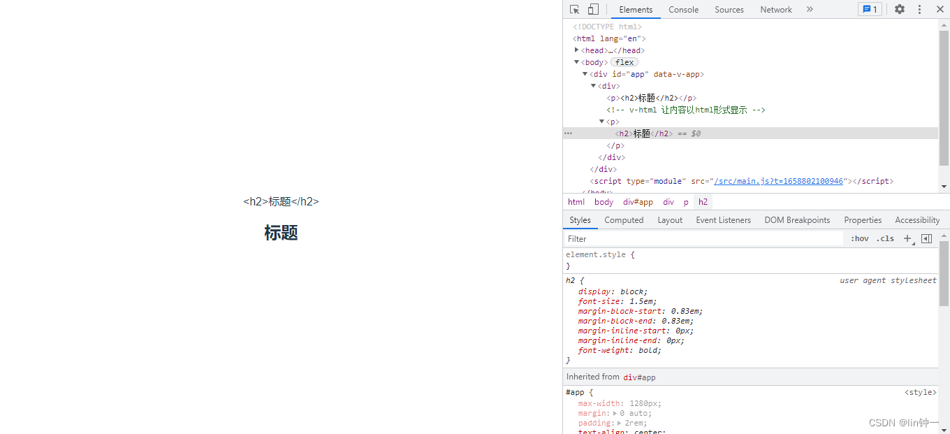The width and height of the screenshot is (950, 434).
Task: Open the DevTools three-dot customize menu
Action: click(919, 9)
